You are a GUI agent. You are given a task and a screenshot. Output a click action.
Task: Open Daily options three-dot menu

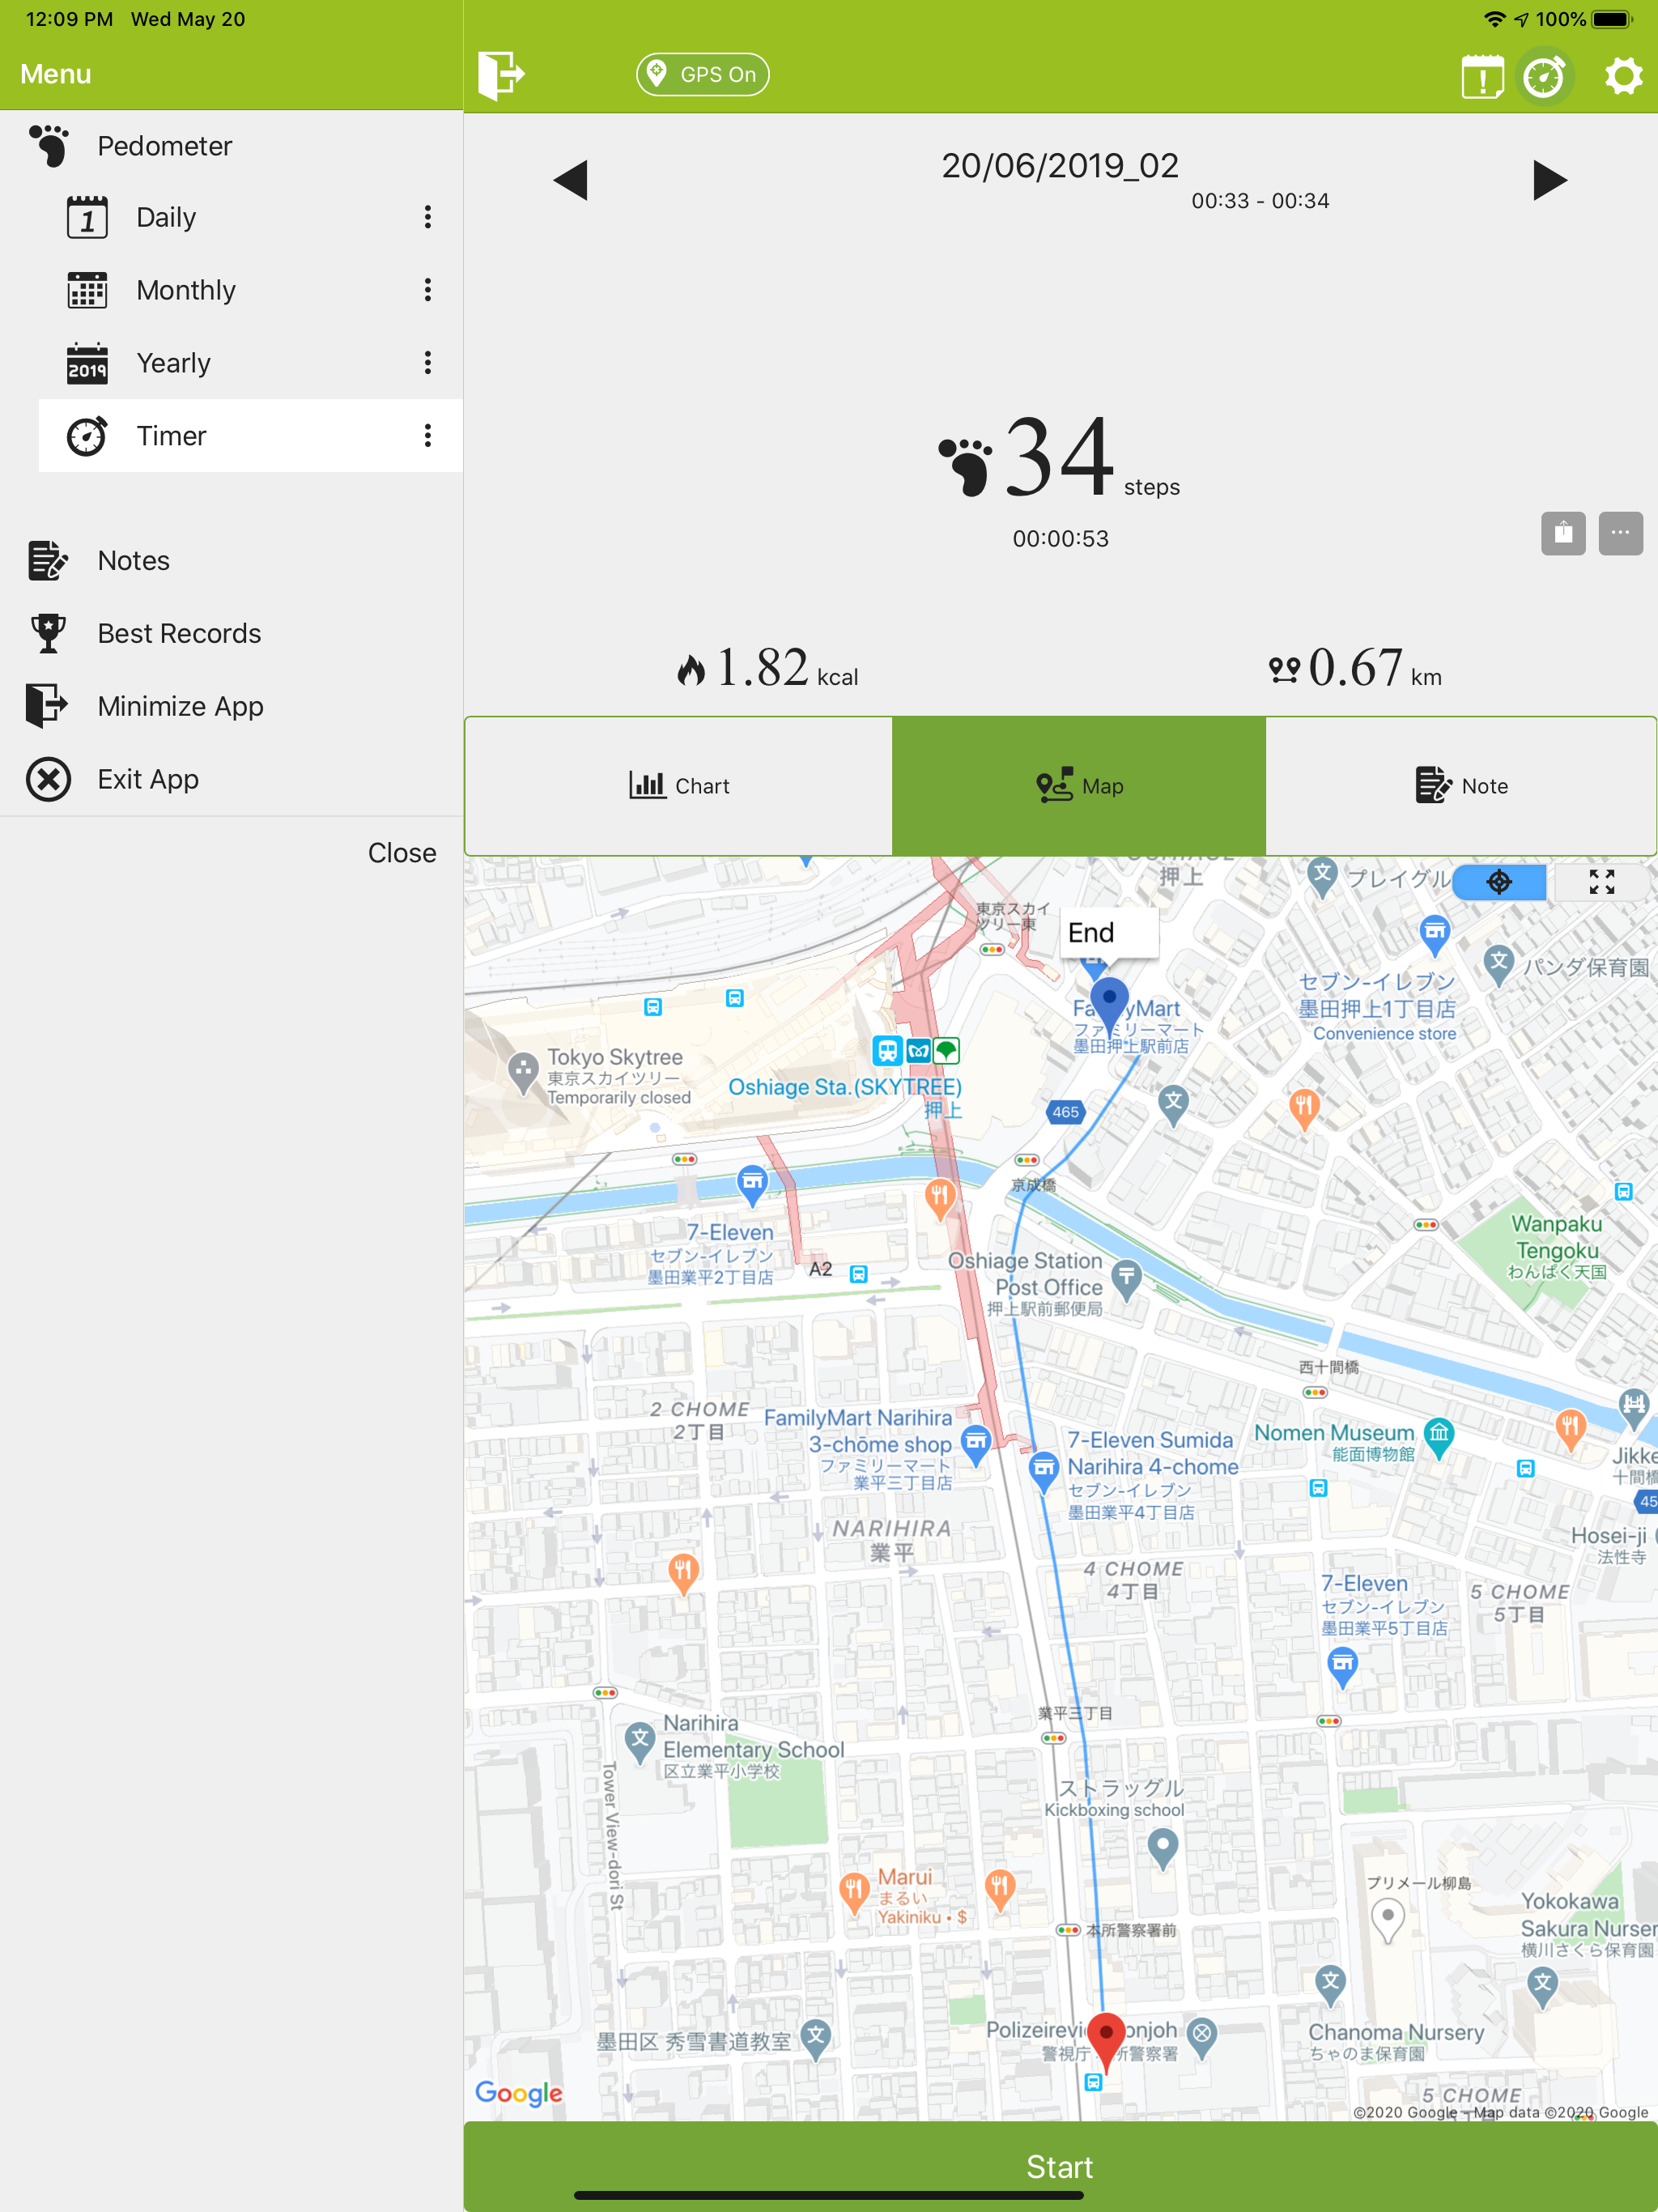click(428, 217)
